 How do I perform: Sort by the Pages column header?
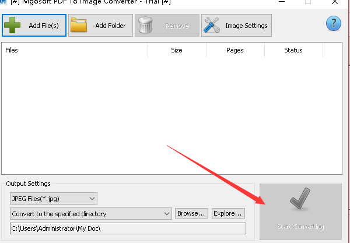(235, 50)
